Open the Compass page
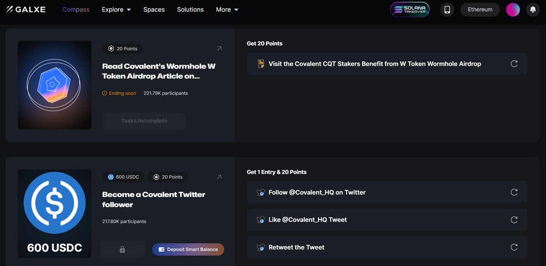 click(76, 10)
